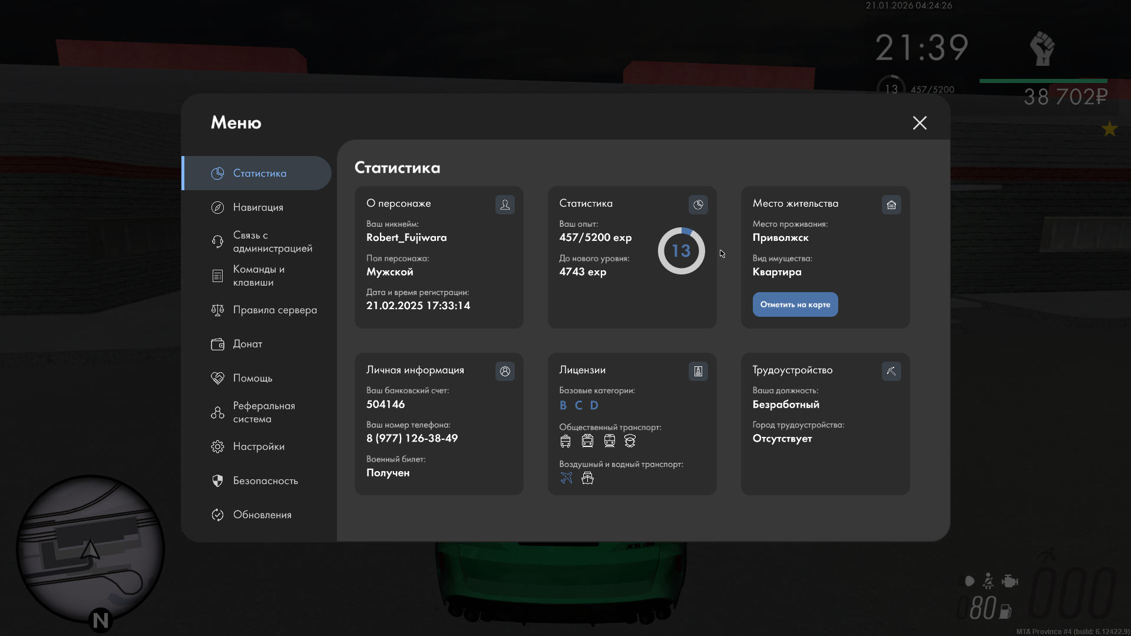Click the house icon in Место жительства card

click(891, 204)
